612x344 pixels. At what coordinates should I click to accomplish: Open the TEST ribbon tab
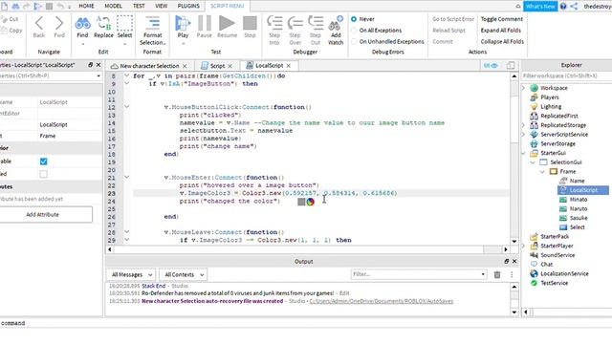pos(139,6)
